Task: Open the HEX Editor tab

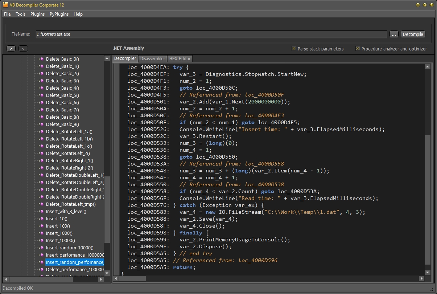Action: tap(180, 59)
